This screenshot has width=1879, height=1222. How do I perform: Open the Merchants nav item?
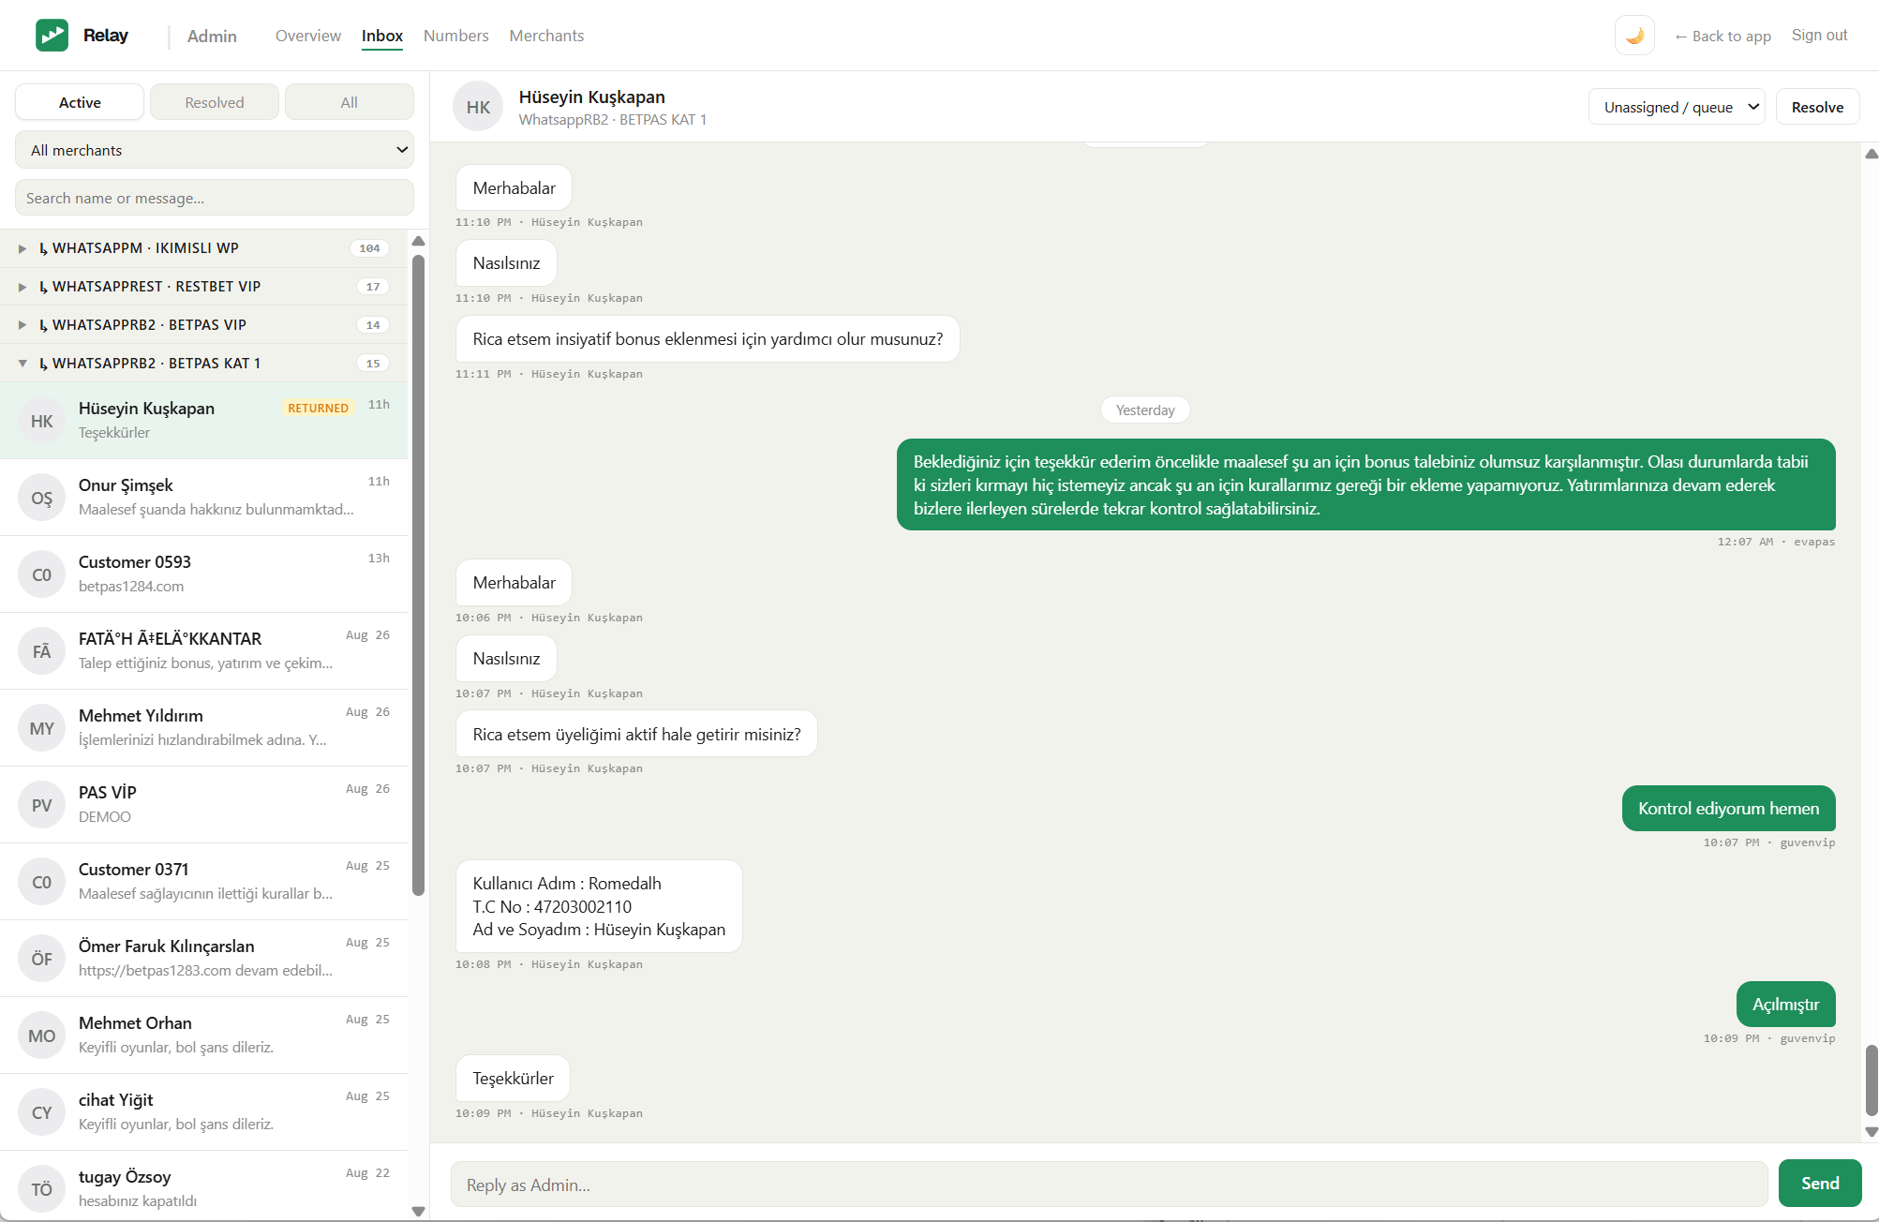pyautogui.click(x=546, y=36)
